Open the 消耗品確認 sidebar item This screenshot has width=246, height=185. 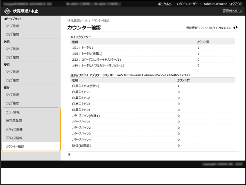click(x=14, y=121)
